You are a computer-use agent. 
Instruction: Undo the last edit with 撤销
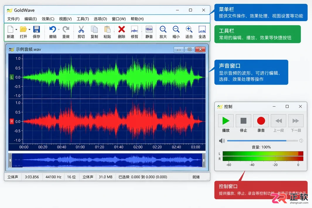pos(52,30)
